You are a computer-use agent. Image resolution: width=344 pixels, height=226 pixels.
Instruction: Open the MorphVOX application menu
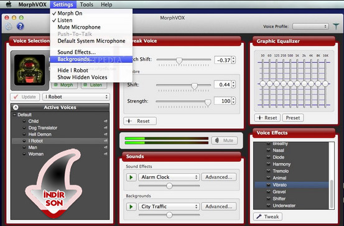pyautogui.click(x=32, y=4)
